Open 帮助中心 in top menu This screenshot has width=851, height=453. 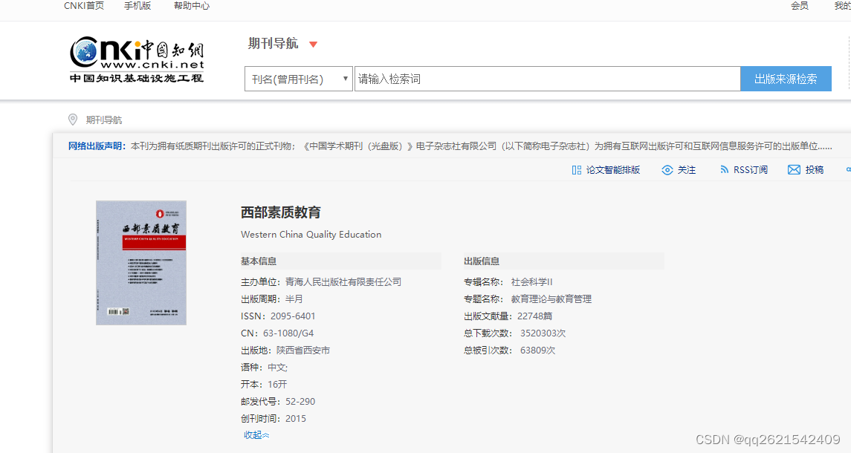[x=192, y=6]
